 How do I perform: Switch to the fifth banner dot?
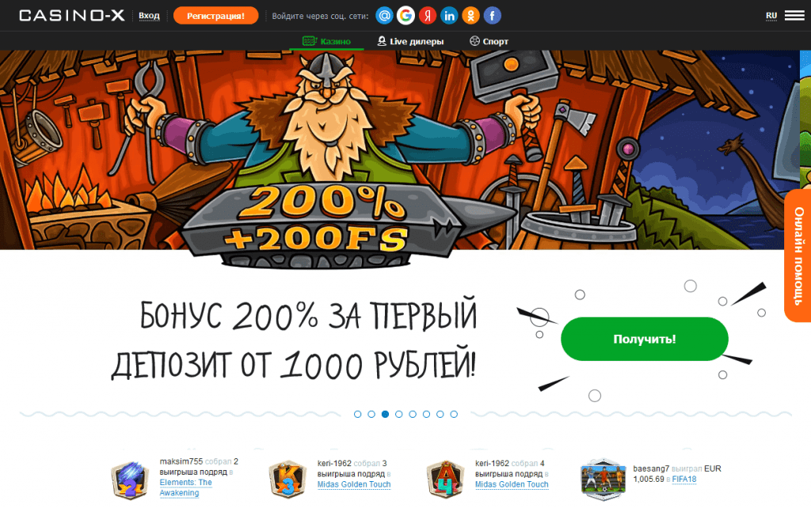click(413, 414)
